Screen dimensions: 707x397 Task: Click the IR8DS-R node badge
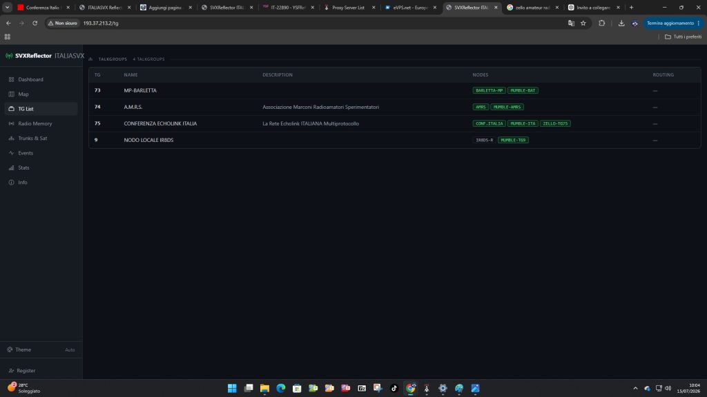(484, 140)
